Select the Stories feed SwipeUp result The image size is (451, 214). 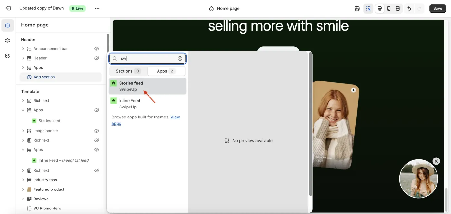click(x=147, y=86)
